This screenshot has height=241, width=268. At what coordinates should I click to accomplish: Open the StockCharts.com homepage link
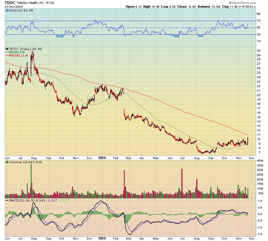(244, 2)
